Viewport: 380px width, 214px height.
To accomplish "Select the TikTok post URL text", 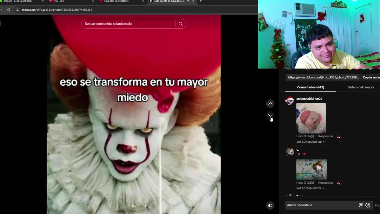I will pyautogui.click(x=323, y=77).
